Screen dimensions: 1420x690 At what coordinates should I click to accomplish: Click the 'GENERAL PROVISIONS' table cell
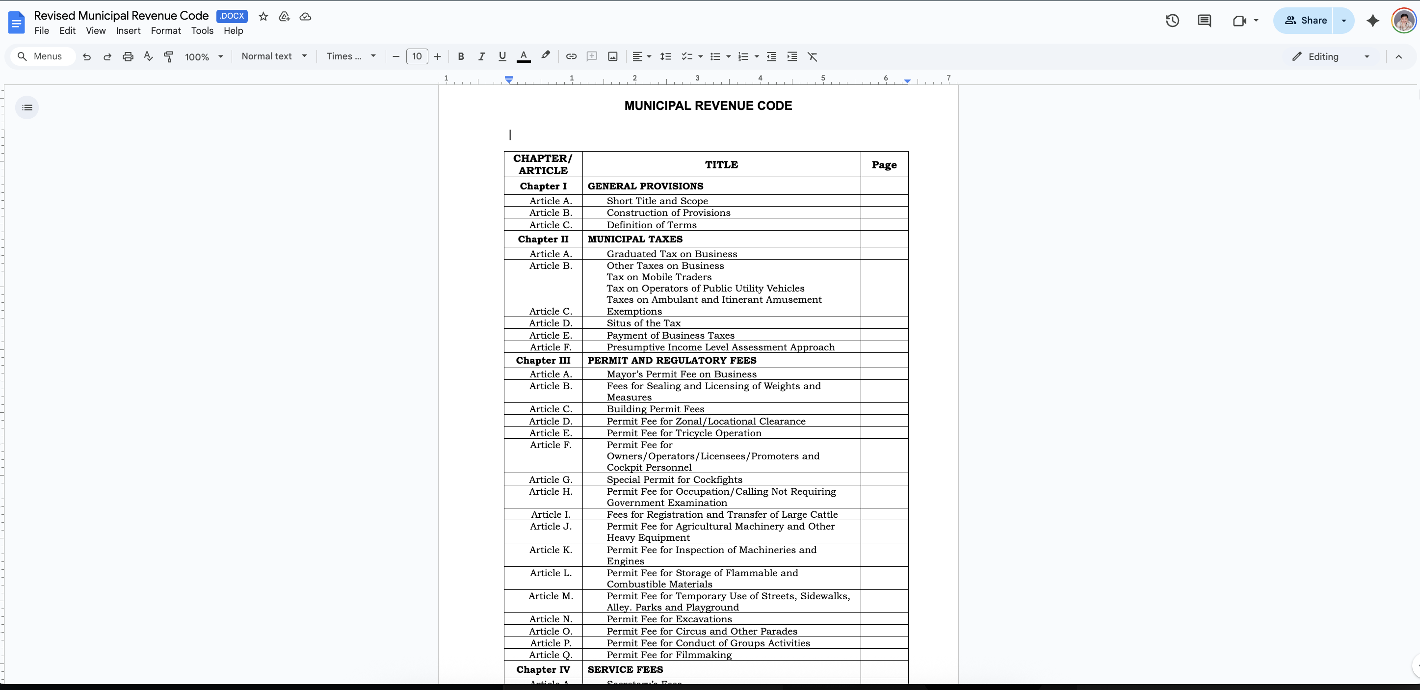tap(722, 186)
